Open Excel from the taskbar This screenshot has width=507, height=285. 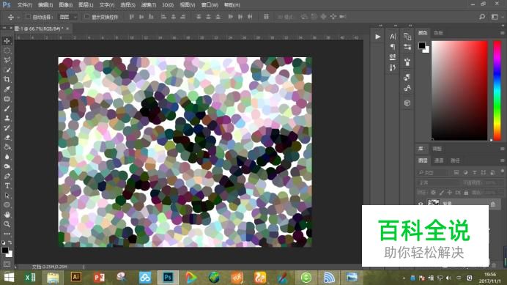pyautogui.click(x=30, y=278)
